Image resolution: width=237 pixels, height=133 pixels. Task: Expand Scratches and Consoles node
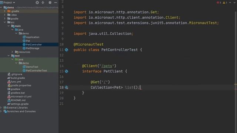pyautogui.click(x=1, y=112)
